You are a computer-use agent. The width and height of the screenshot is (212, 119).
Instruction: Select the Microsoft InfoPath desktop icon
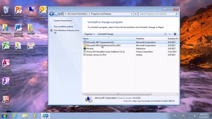pyautogui.click(x=6, y=84)
